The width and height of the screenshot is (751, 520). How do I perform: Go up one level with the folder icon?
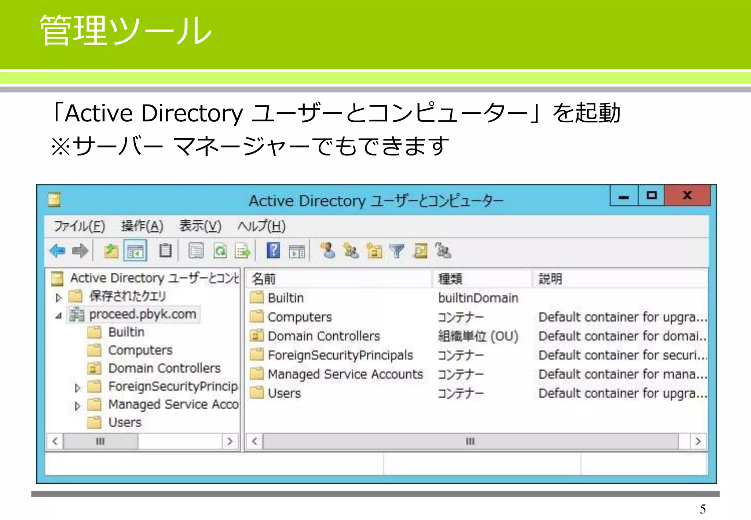(x=111, y=251)
